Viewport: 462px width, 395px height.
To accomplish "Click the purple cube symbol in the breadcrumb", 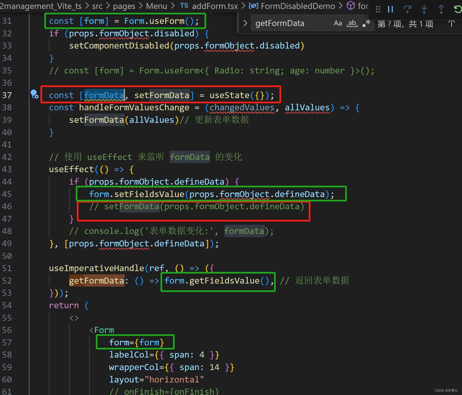I will click(x=351, y=5).
